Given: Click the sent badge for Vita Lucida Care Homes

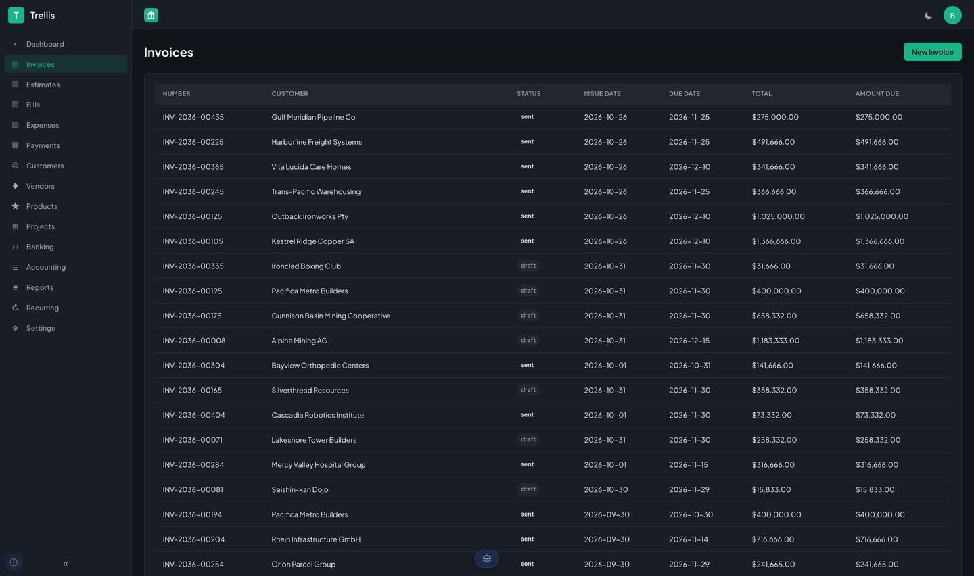Looking at the screenshot, I should pyautogui.click(x=527, y=166).
